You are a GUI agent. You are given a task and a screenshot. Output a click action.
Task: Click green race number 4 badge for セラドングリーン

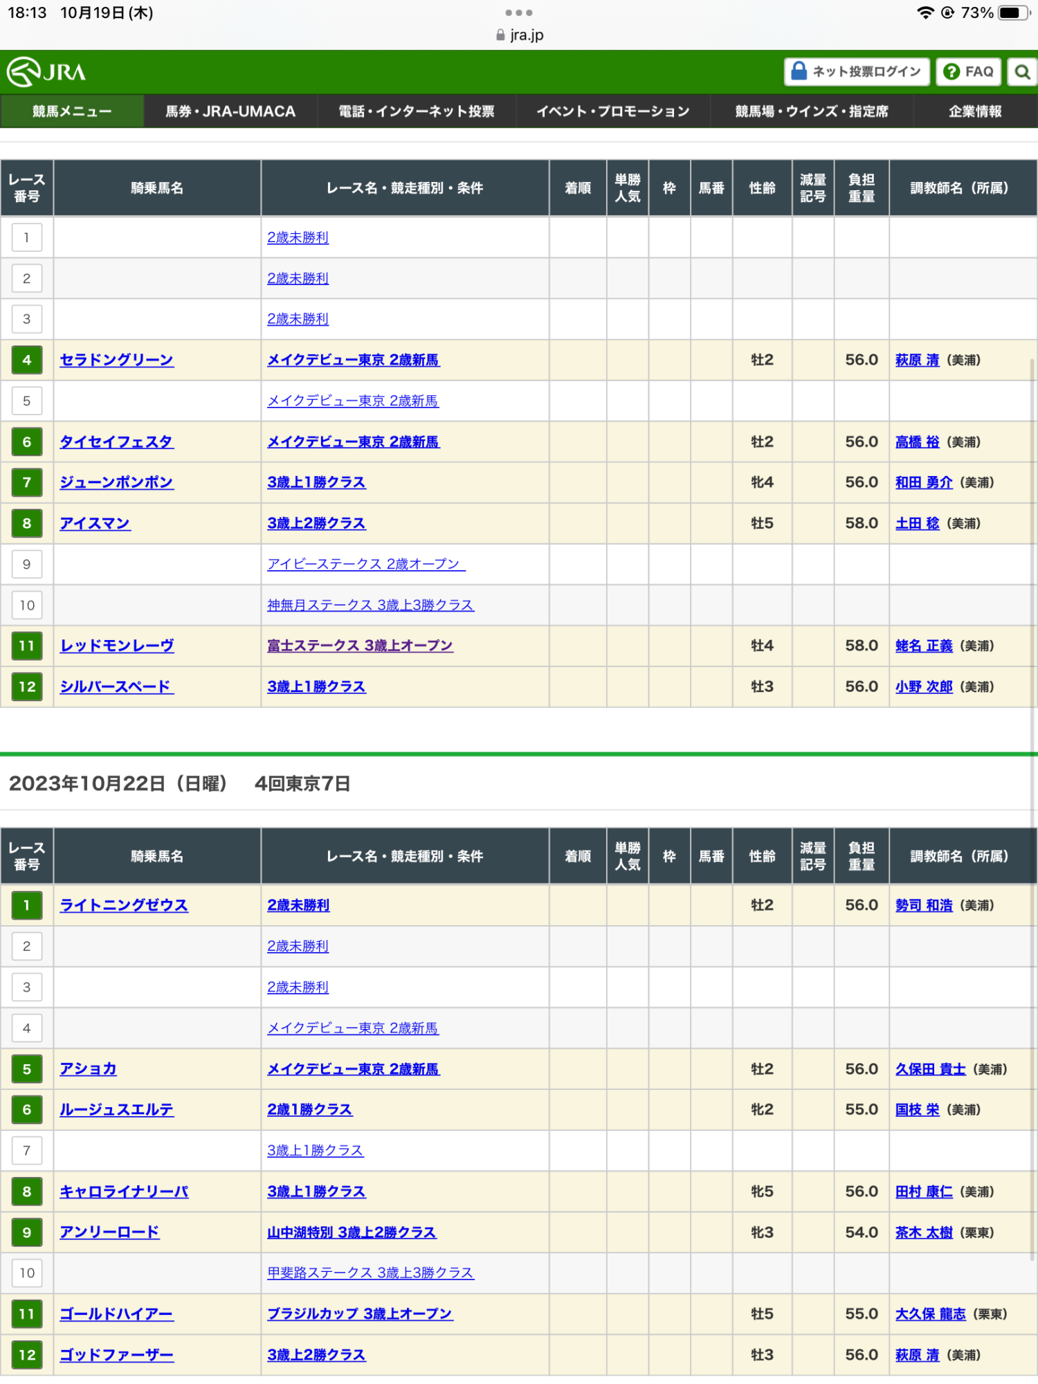pos(27,360)
